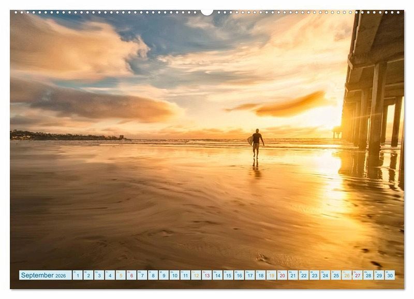Image resolution: width=414 pixels, height=299 pixels.
Task: Click the calendar hanging notch at top
Action: pos(207,12)
